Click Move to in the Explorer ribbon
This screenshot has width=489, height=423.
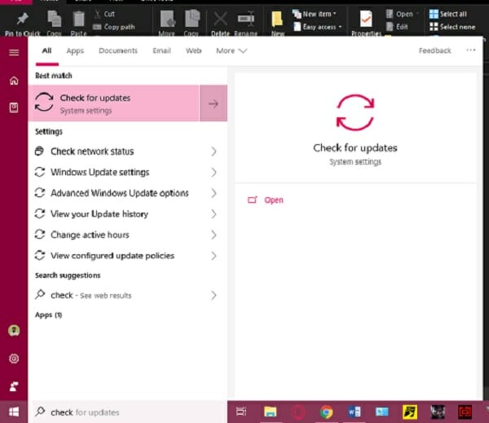(x=167, y=24)
